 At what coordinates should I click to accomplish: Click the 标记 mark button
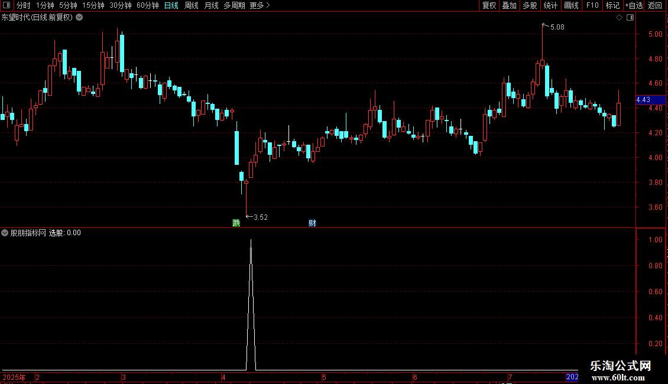click(612, 5)
